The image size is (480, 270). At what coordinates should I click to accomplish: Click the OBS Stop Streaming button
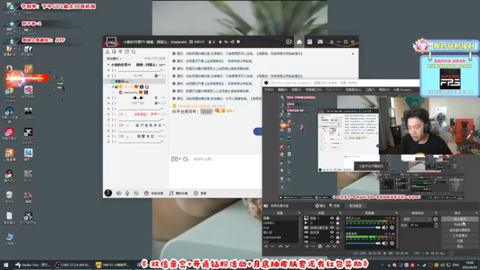click(x=460, y=219)
